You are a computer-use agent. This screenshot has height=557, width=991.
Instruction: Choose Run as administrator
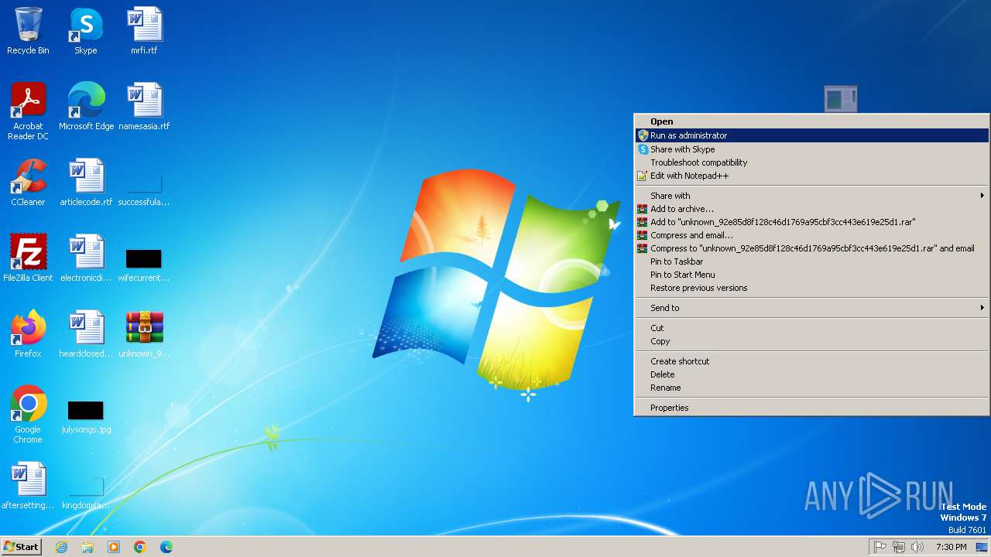811,135
